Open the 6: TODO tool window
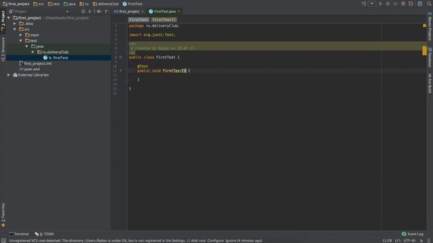 pyautogui.click(x=45, y=234)
